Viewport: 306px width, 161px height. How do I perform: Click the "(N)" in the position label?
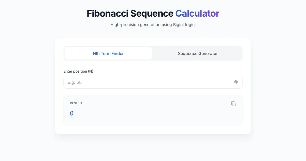tap(91, 71)
